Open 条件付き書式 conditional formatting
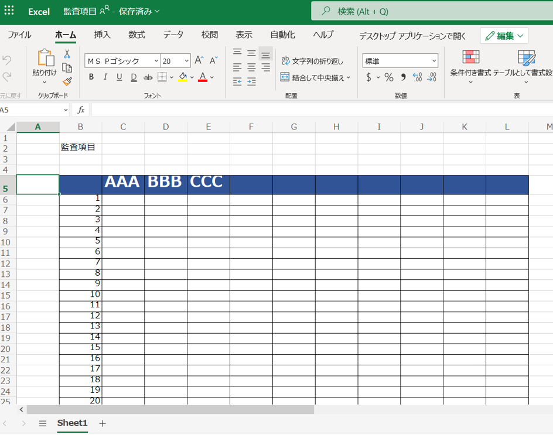This screenshot has width=553, height=435. (470, 67)
